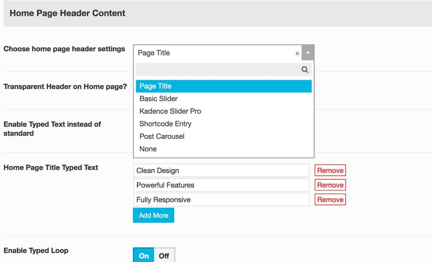
Task: Choose Post Carousel option
Action: (162, 136)
